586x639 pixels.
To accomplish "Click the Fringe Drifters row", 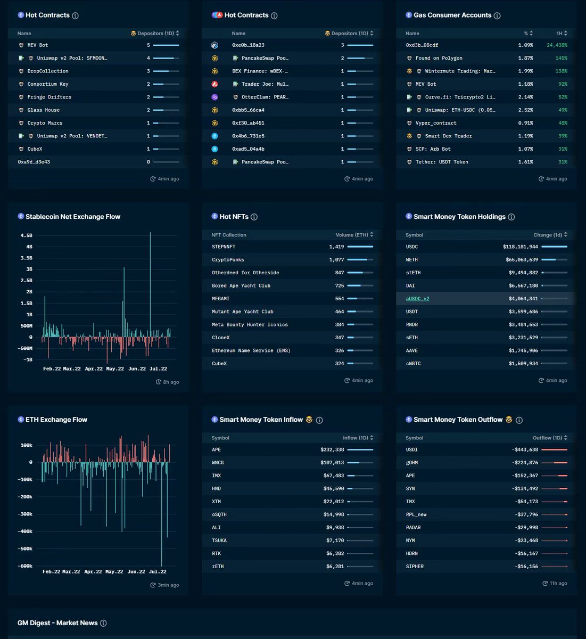I will pyautogui.click(x=99, y=97).
